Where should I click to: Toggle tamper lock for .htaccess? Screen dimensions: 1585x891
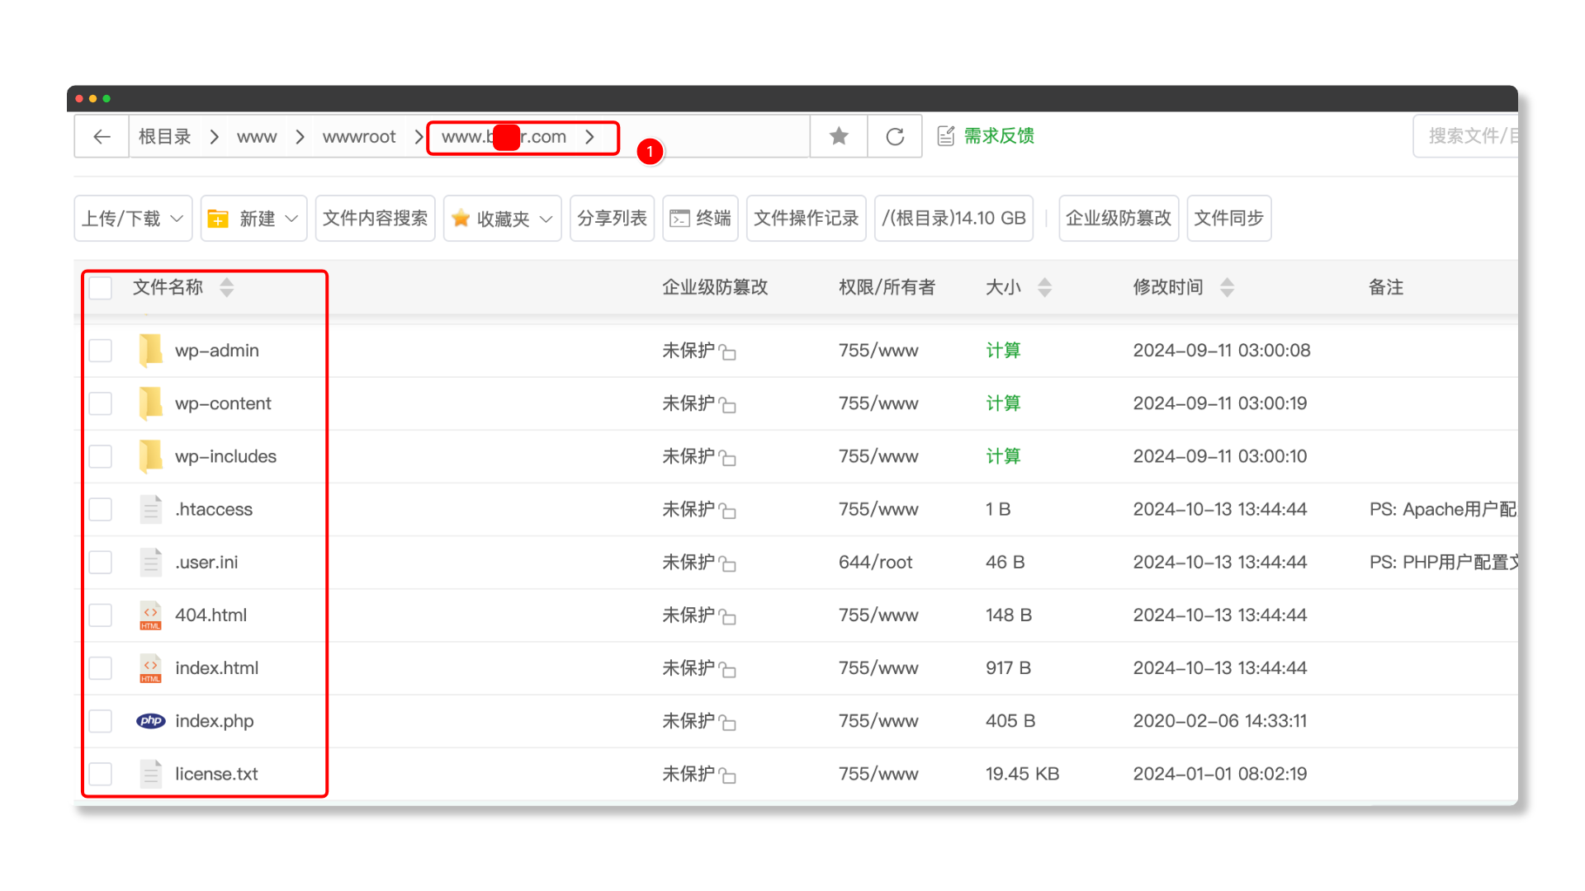(x=727, y=511)
